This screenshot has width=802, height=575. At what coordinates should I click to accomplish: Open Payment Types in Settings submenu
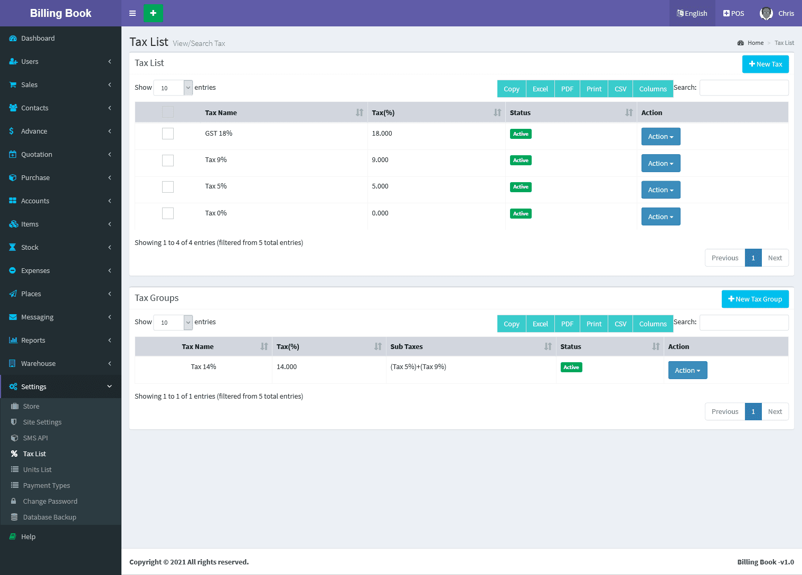tap(46, 485)
